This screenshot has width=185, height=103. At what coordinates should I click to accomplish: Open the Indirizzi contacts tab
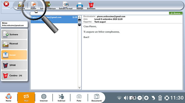click(x=61, y=98)
